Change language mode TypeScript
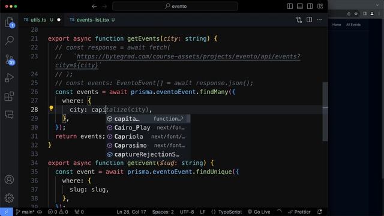 point(230,212)
